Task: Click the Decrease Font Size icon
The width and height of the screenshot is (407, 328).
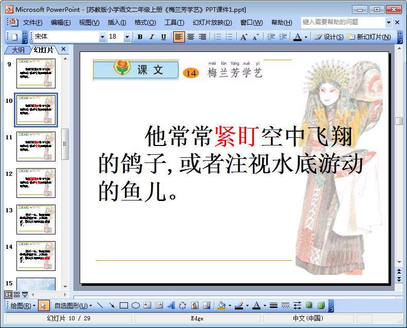Action: [256, 37]
